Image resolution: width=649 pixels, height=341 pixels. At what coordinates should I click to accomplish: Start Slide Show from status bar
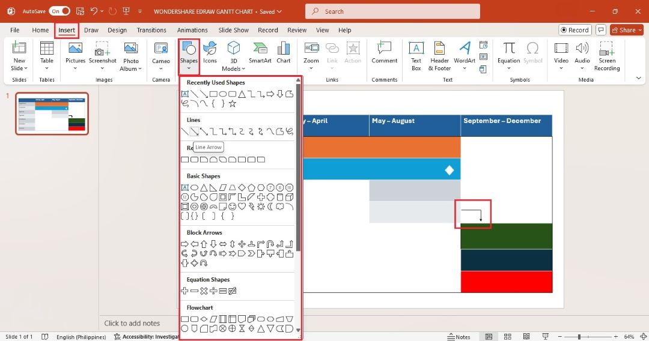546,336
